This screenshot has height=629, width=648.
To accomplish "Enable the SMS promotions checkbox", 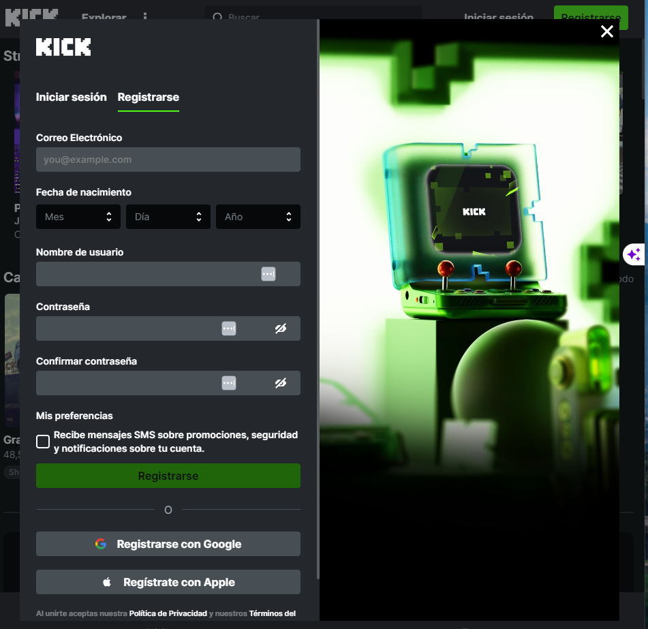I will click(43, 442).
